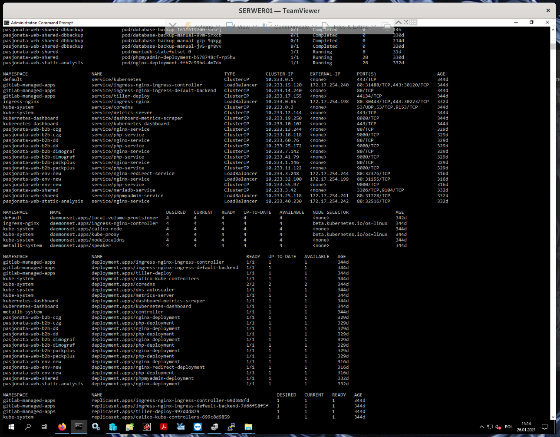Click the EXTERNAL-IP column header text
Image resolution: width=560 pixels, height=437 pixels.
tap(325, 74)
